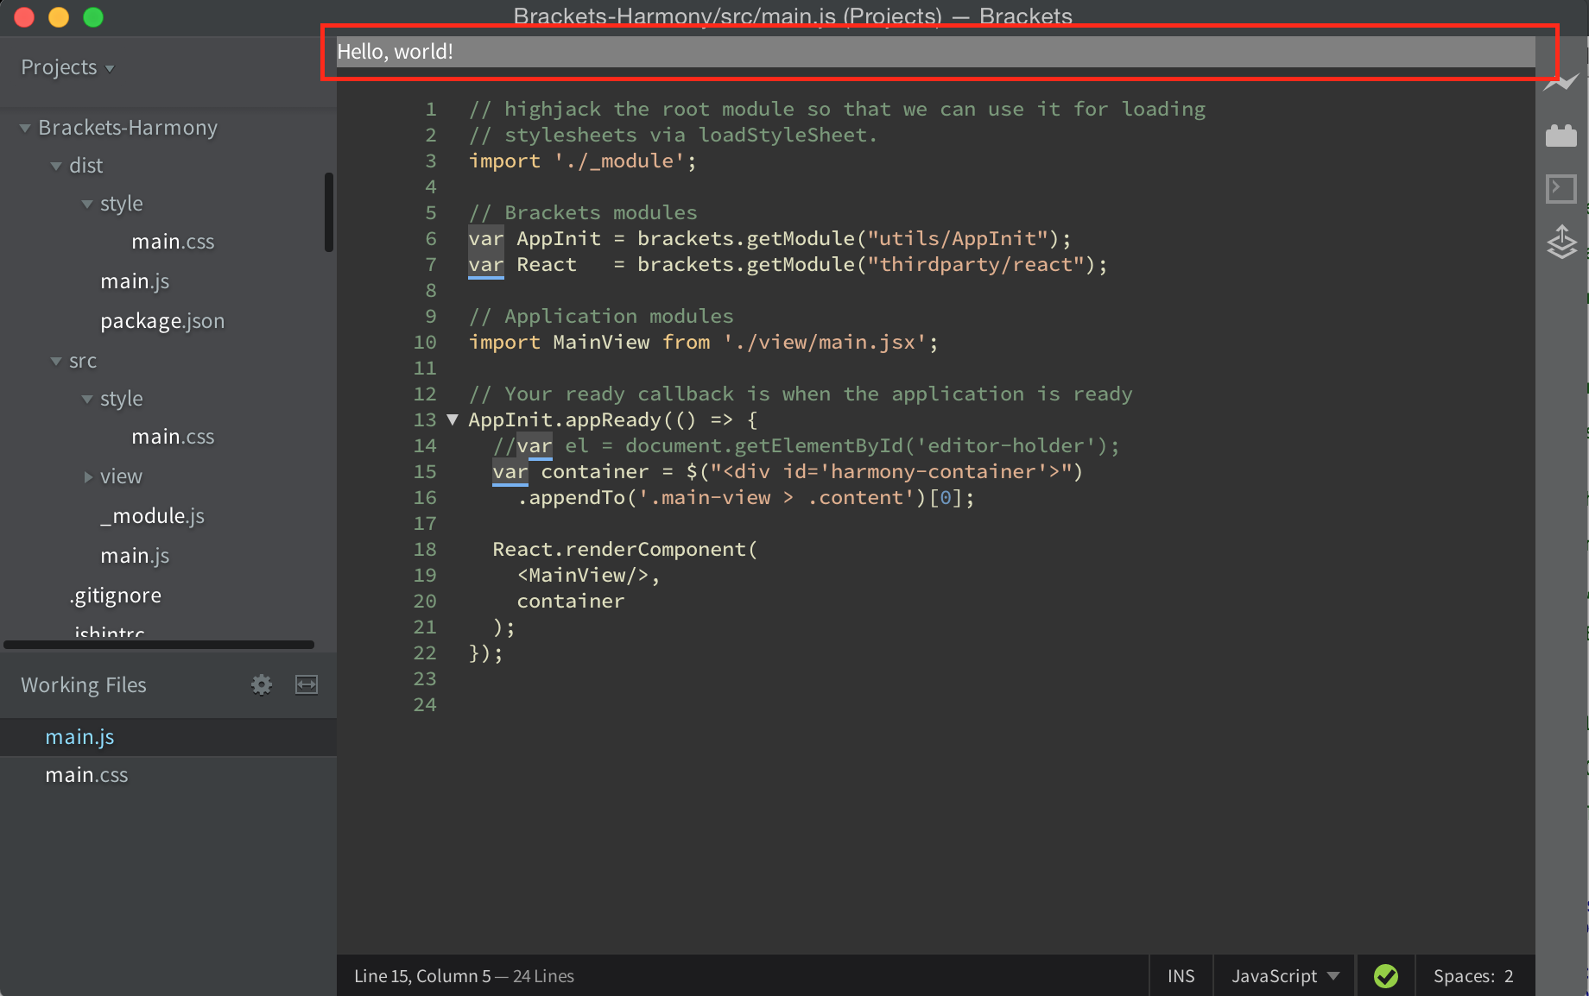This screenshot has height=996, width=1589.
Task: Click AppInit.appReady on line 13
Action: [x=565, y=419]
